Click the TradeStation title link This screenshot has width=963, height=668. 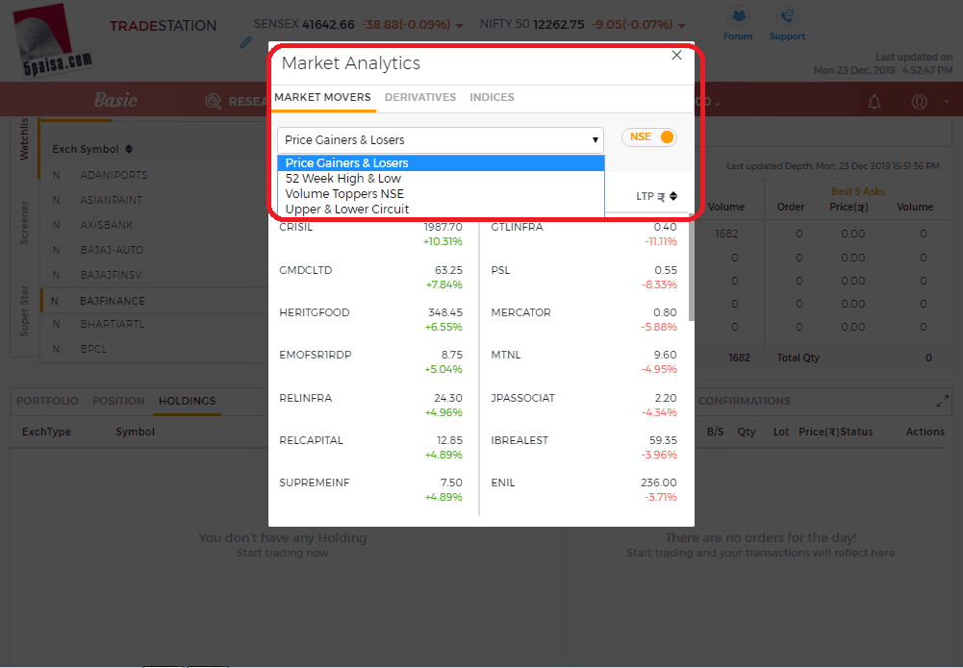[x=163, y=26]
